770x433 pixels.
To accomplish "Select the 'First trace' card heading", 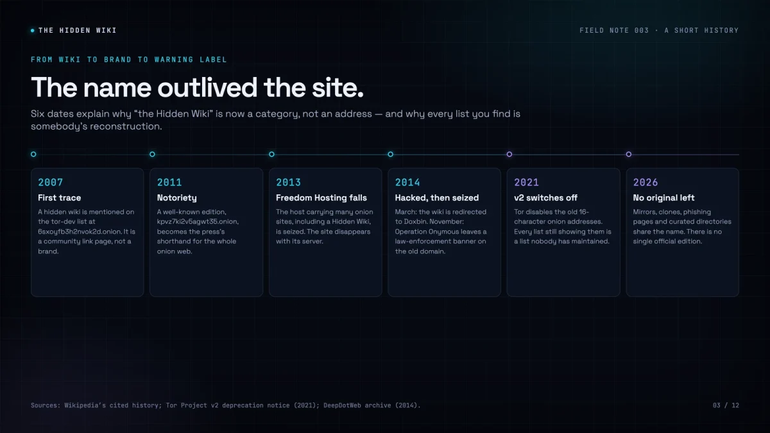I will 60,198.
